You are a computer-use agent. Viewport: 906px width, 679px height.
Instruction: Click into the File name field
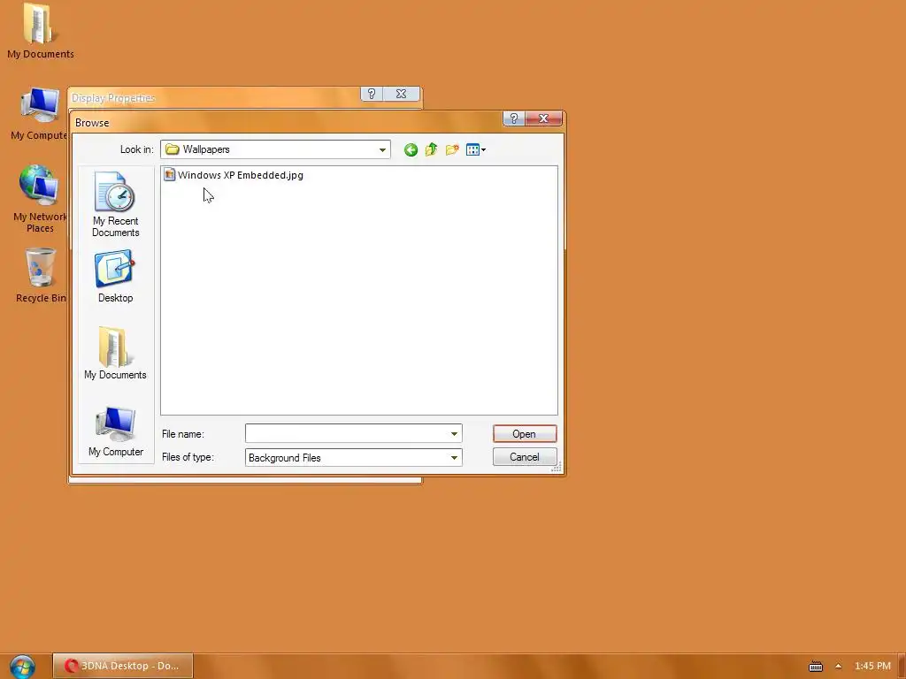[x=347, y=433]
